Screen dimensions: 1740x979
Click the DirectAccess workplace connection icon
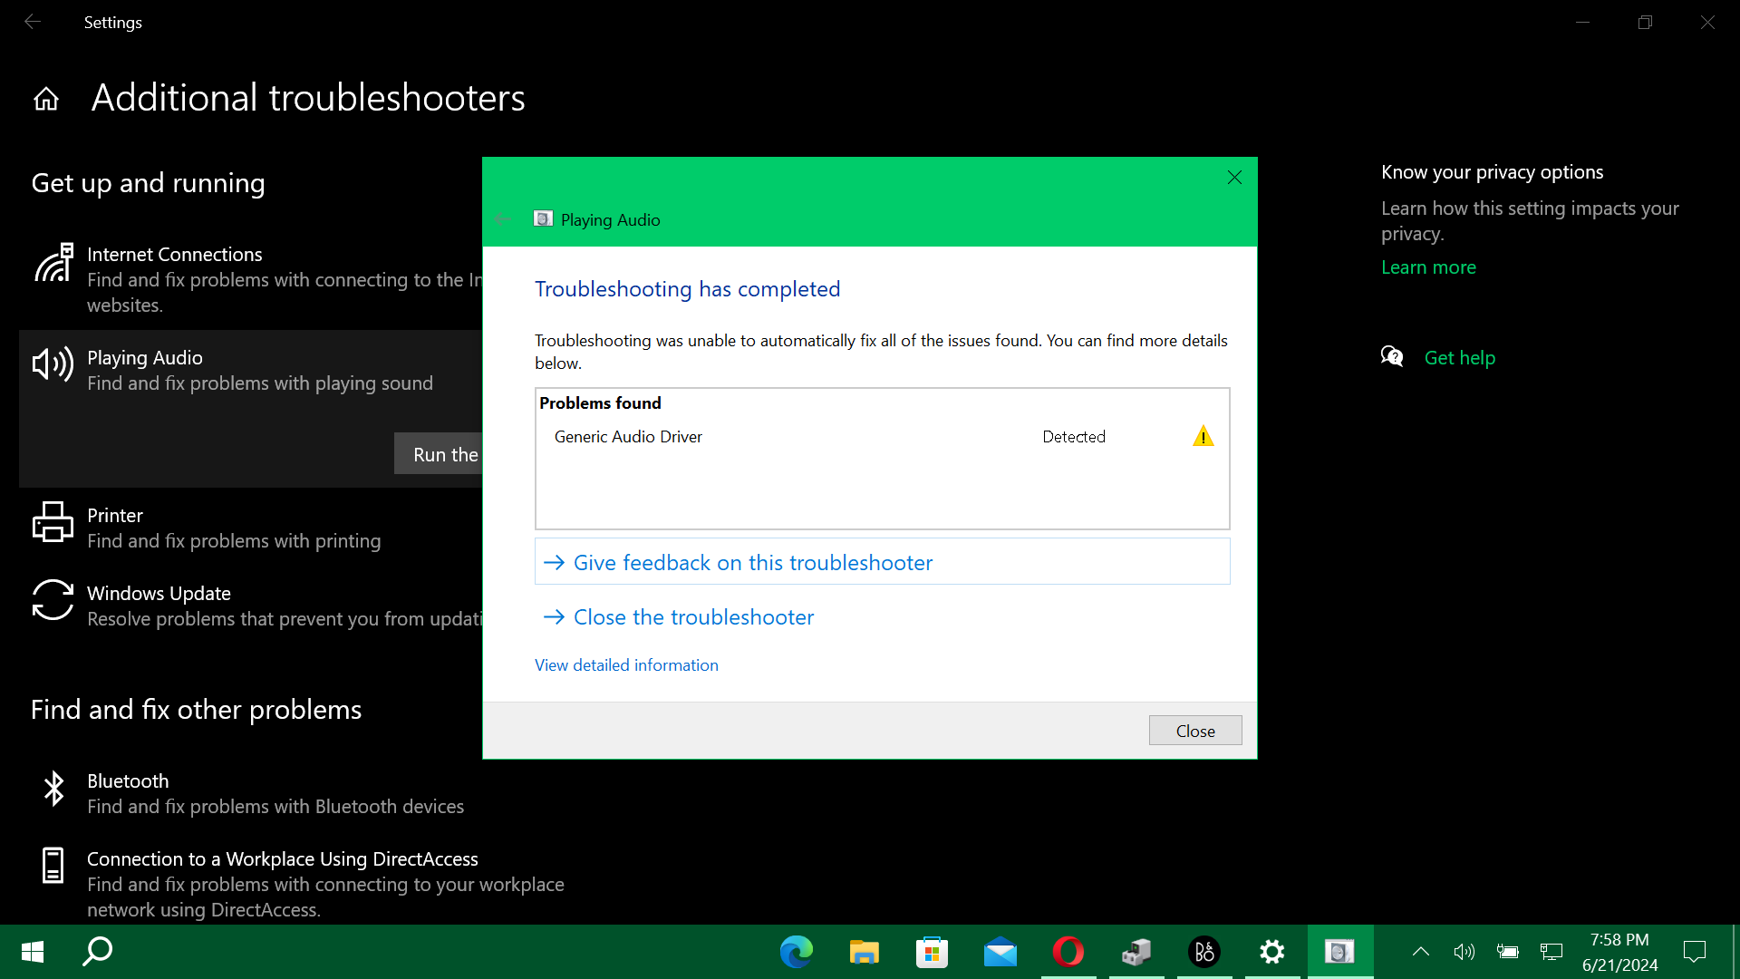[53, 866]
